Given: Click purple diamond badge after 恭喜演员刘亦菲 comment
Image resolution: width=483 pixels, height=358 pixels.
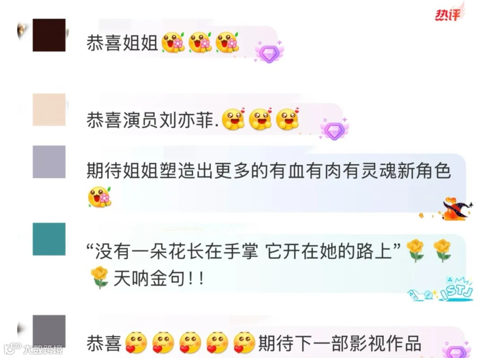Looking at the screenshot, I should click(334, 129).
